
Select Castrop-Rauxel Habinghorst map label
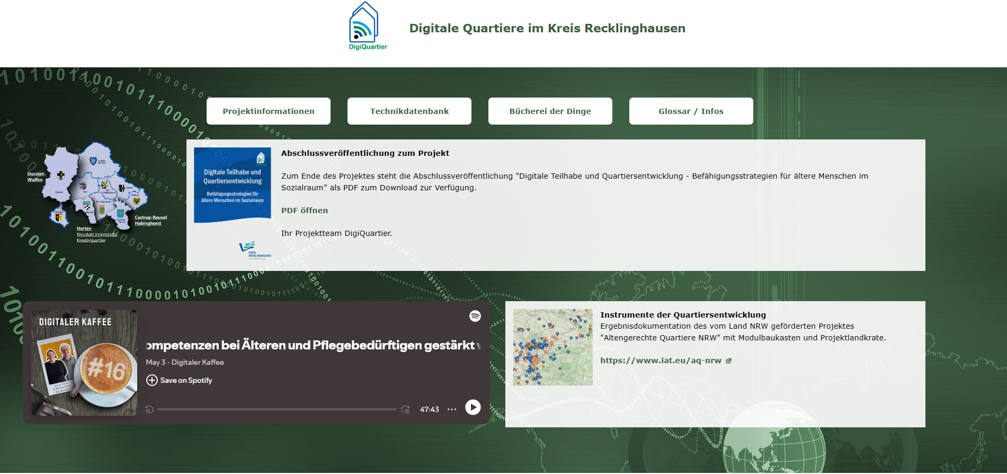coord(150,220)
